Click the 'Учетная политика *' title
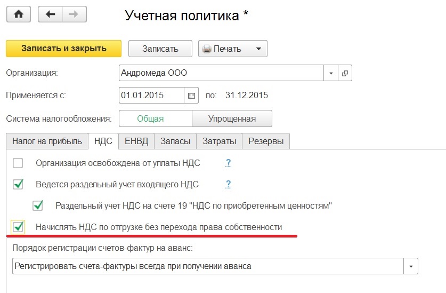This screenshot has height=293, width=446. tap(186, 15)
